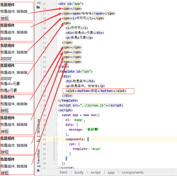Click the code const app = new Vue({

[x=81, y=115]
